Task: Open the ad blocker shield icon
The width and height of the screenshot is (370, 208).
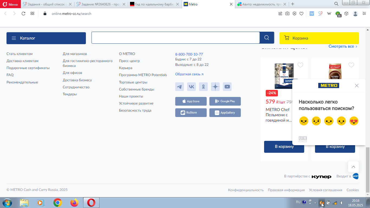Action: coord(294,14)
